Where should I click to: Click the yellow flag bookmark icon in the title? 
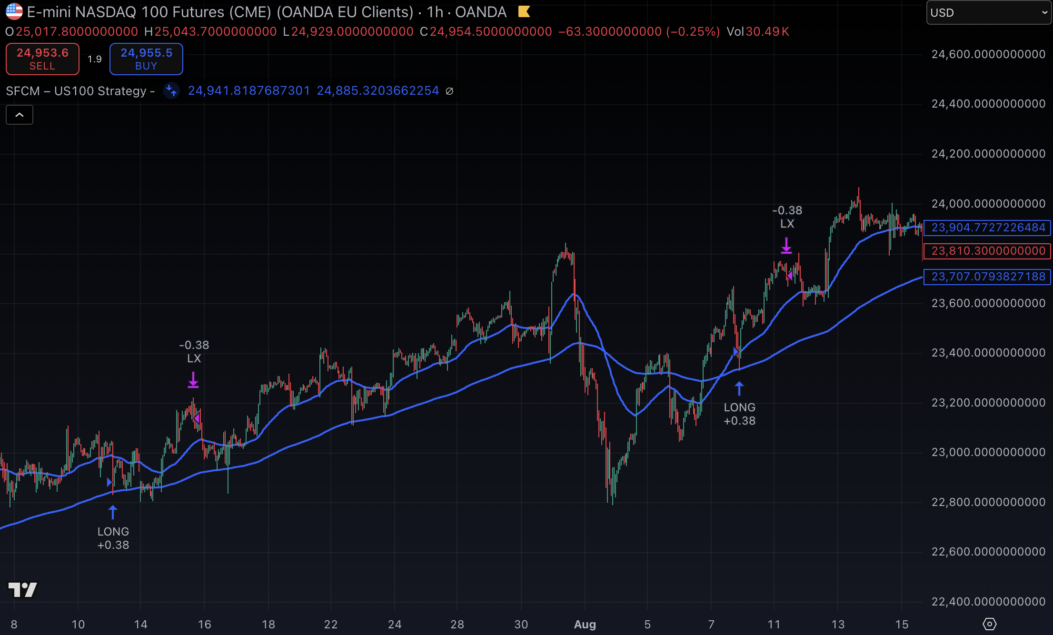(523, 12)
